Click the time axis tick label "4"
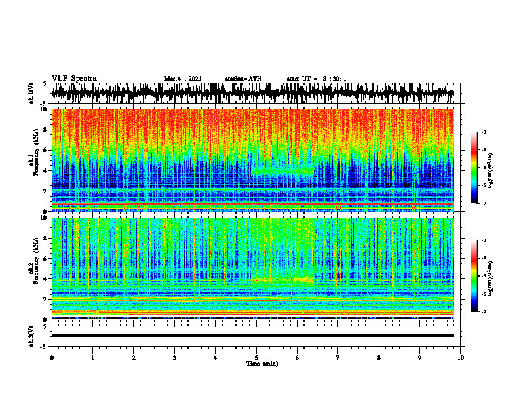The image size is (519, 401). pos(216,358)
